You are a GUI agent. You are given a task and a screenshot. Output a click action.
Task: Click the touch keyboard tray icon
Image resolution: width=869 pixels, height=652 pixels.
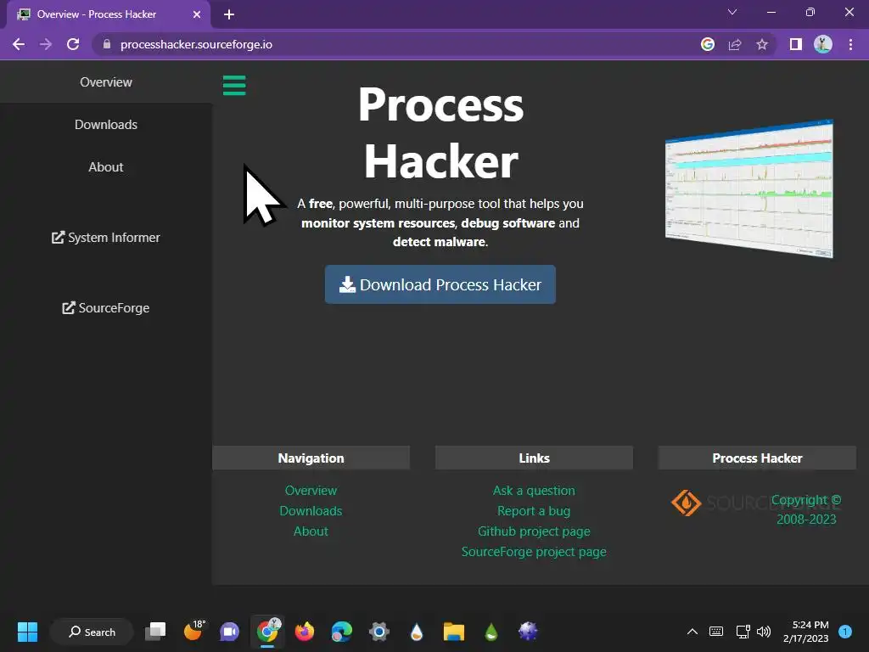pos(716,632)
